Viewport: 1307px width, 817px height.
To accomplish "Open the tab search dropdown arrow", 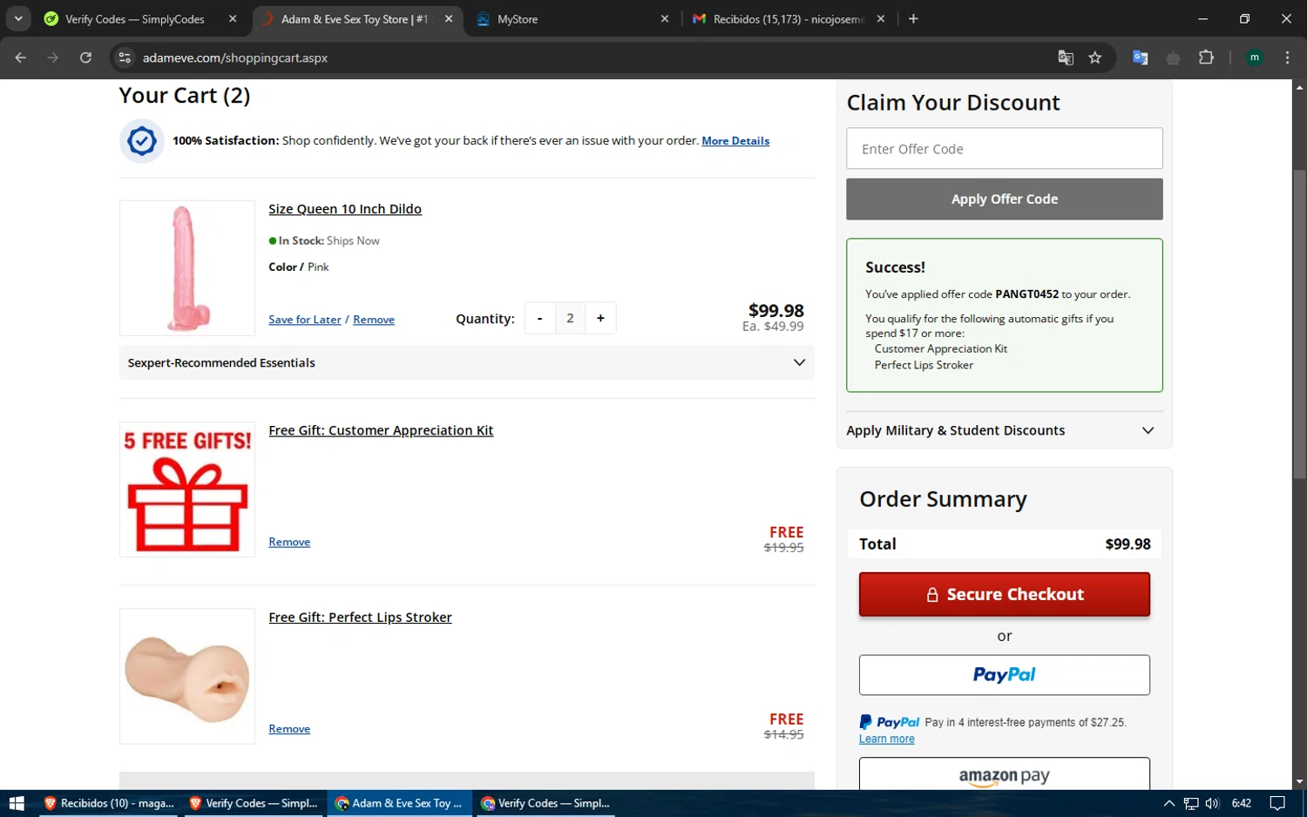I will (18, 18).
